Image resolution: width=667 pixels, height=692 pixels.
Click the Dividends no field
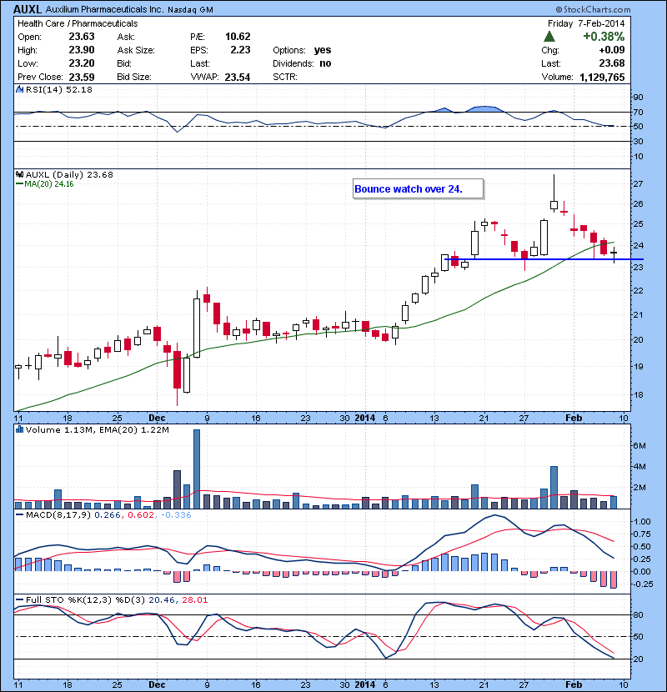click(x=302, y=63)
